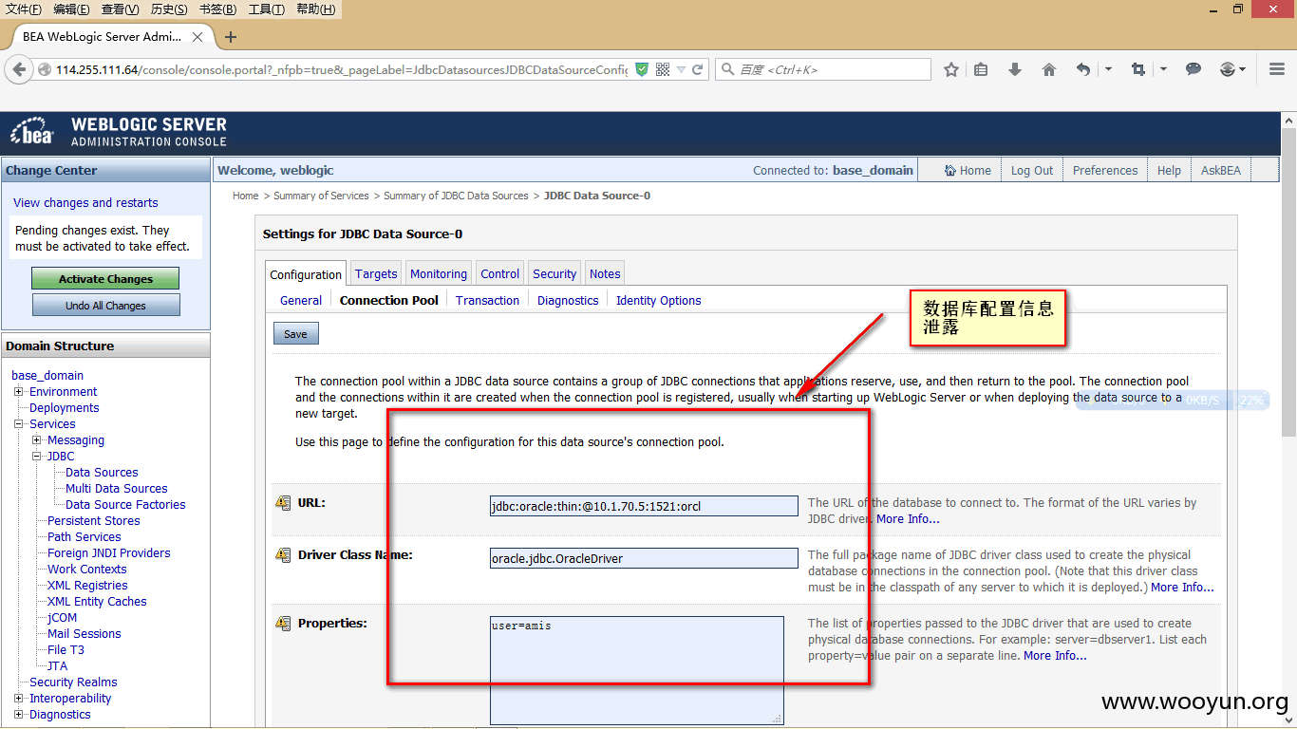Screen dimensions: 1297x729
Task: Bookmark this page with the star icon
Action: tap(951, 69)
